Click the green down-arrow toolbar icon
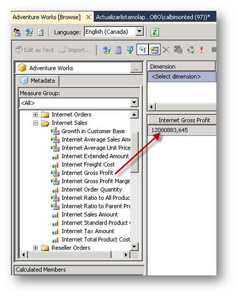The image size is (238, 297). [x=130, y=50]
